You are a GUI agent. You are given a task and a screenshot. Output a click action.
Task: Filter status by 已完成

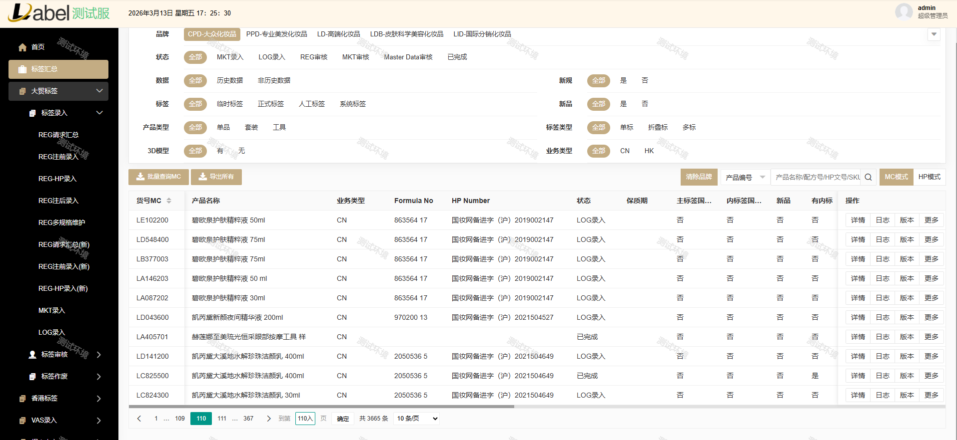click(457, 57)
